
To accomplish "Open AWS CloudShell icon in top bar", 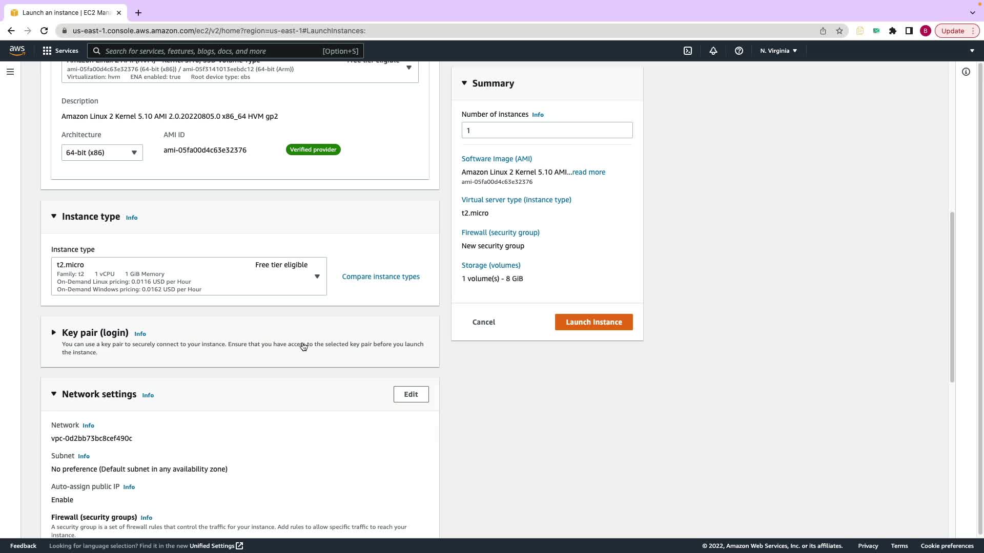I will point(688,51).
